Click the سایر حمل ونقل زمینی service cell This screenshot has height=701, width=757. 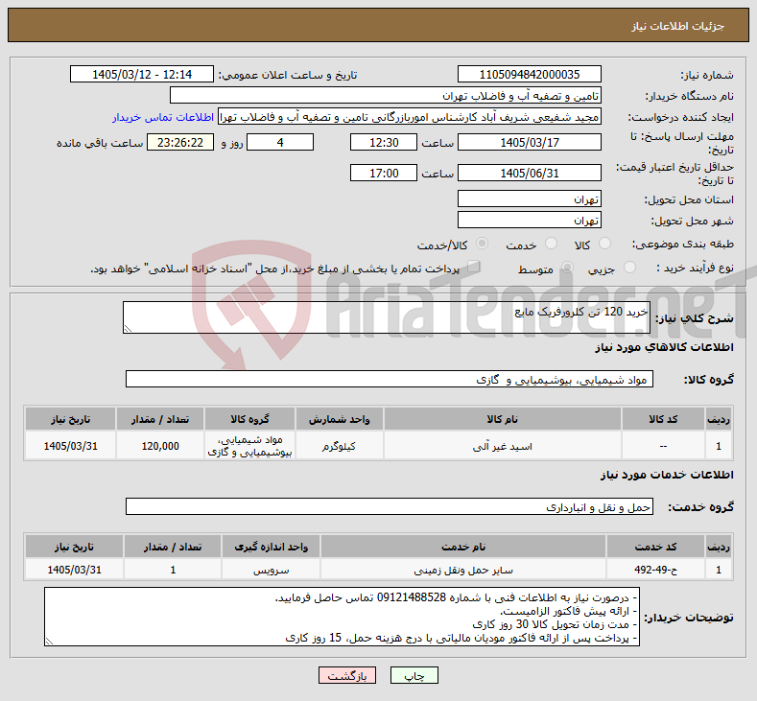tap(463, 570)
